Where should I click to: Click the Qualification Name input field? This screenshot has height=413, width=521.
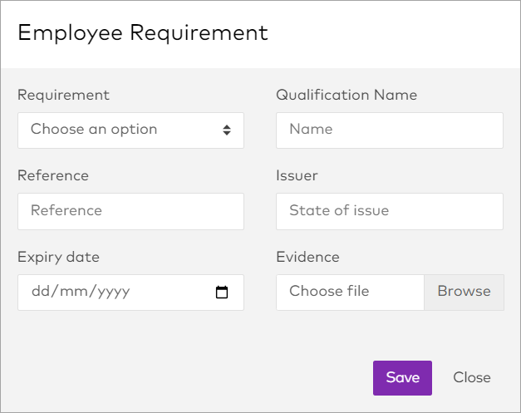[389, 130]
